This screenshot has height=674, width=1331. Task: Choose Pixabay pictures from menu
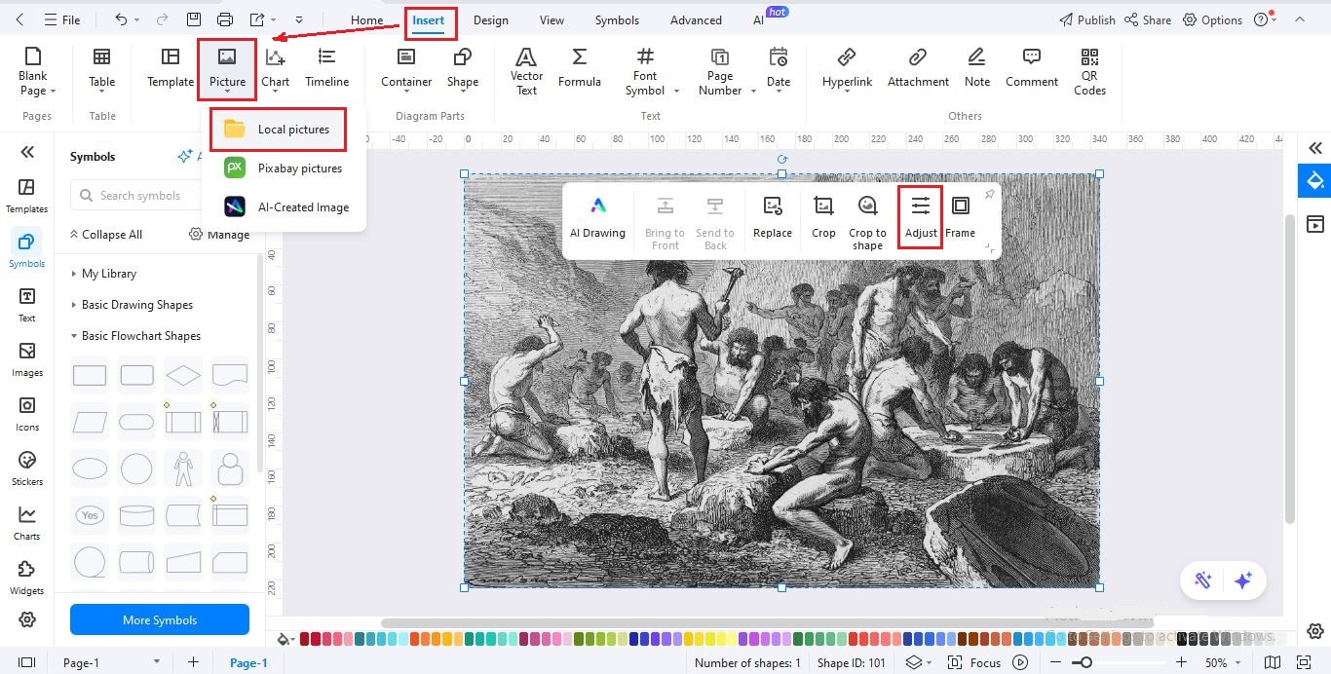283,168
